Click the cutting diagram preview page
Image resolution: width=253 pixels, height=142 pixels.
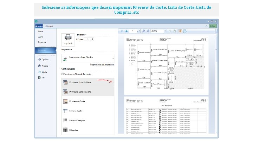point(166,65)
